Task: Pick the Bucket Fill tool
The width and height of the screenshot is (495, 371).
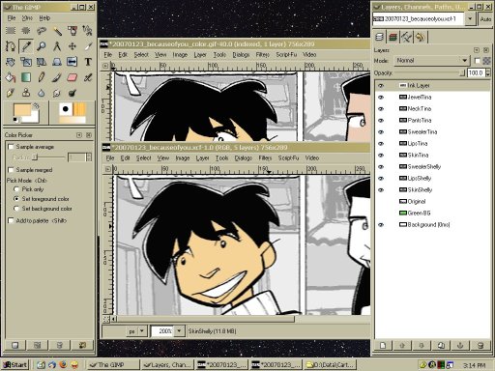Action: pos(11,77)
